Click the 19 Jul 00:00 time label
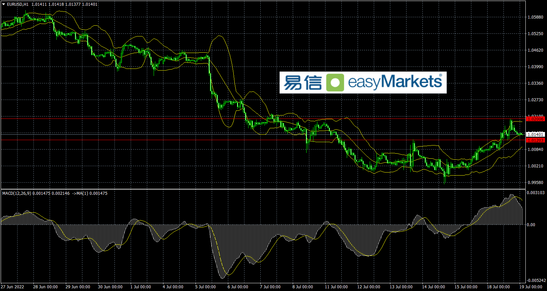Image resolution: width=547 pixels, height=291 pixels. pos(530,287)
